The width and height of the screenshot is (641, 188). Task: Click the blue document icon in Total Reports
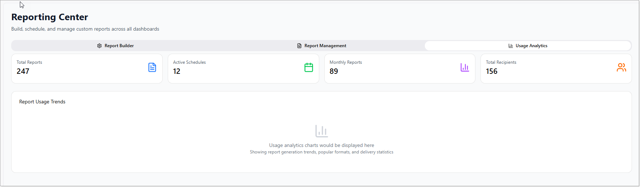(x=152, y=67)
